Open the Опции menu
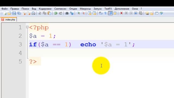 click(x=73, y=9)
